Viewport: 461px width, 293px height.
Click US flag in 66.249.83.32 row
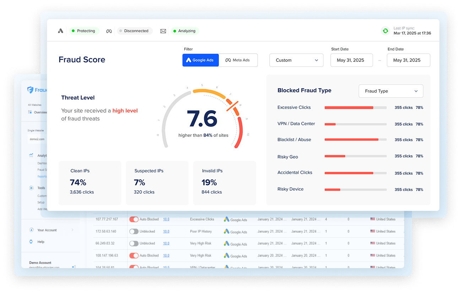tap(373, 243)
